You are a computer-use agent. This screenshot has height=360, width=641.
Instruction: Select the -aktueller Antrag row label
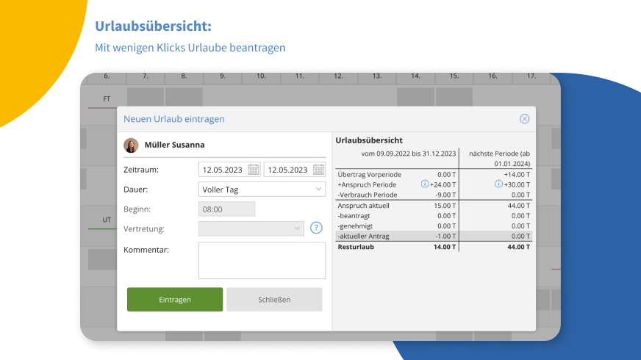pyautogui.click(x=363, y=236)
